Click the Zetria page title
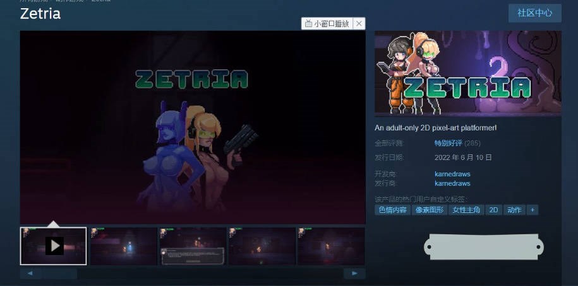Screen dimensions: 578x286 coord(40,14)
